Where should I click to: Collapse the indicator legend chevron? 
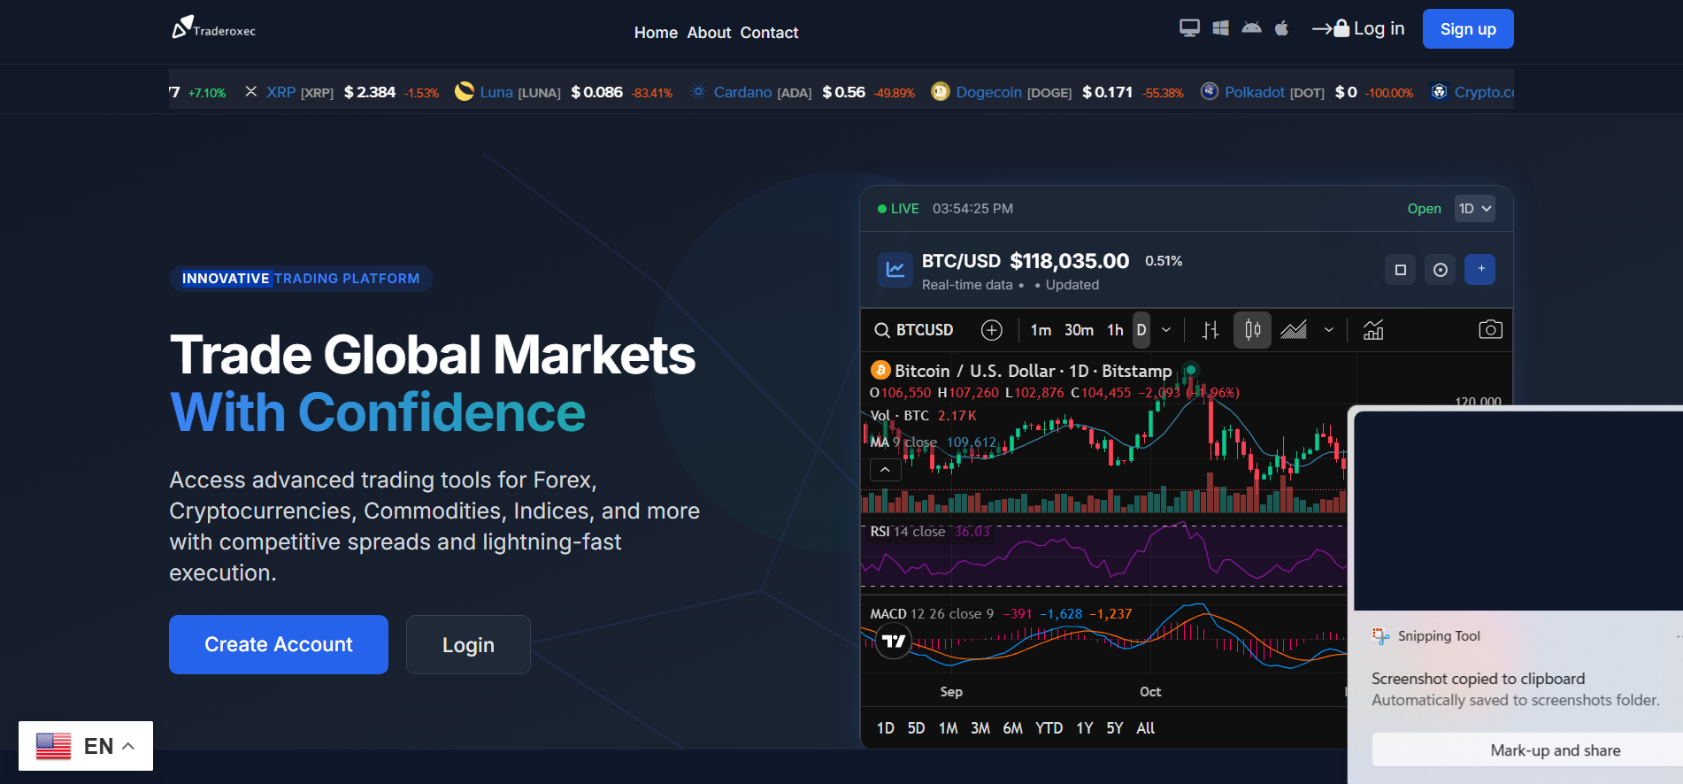point(885,470)
